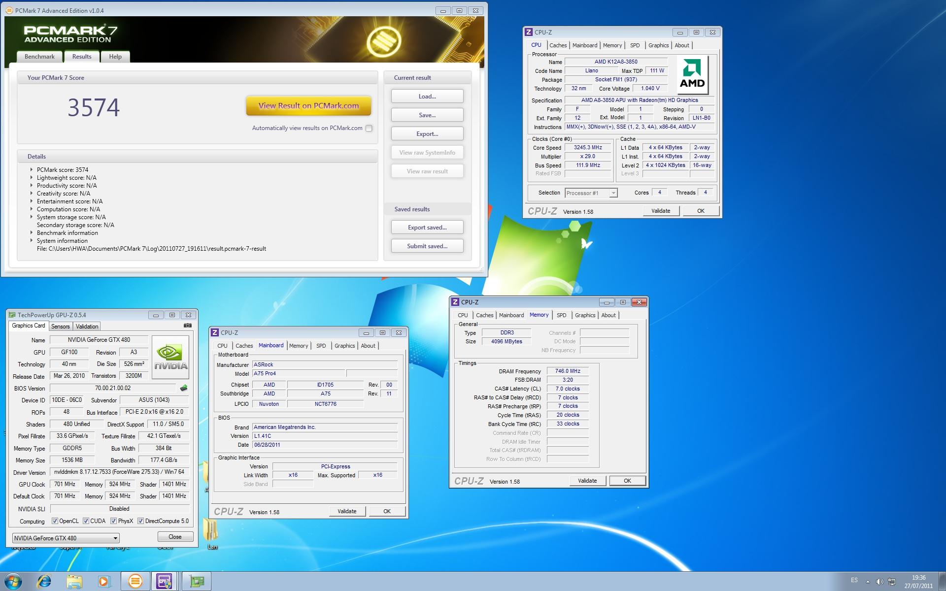Open Windows Explorer taskbar icon
This screenshot has width=946, height=591.
click(74, 581)
